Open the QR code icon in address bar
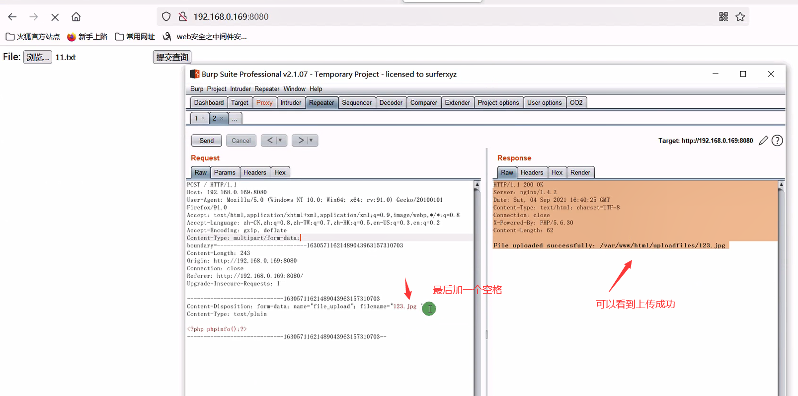Viewport: 798px width, 396px height. coord(723,17)
